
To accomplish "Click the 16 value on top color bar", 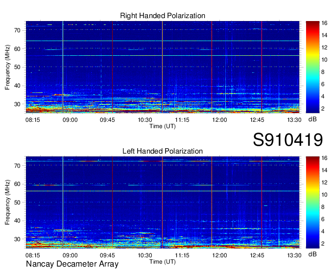I will point(324,23).
